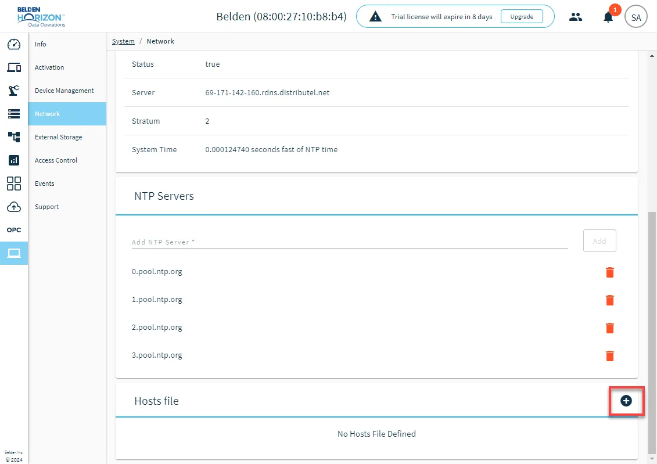
Task: Select the laptop System icon in sidebar
Action: coord(14,253)
